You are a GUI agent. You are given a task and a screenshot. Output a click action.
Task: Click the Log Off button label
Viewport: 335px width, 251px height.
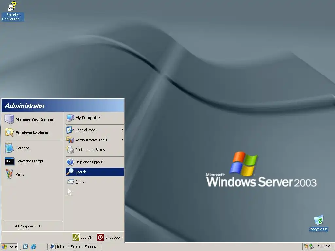click(x=87, y=237)
